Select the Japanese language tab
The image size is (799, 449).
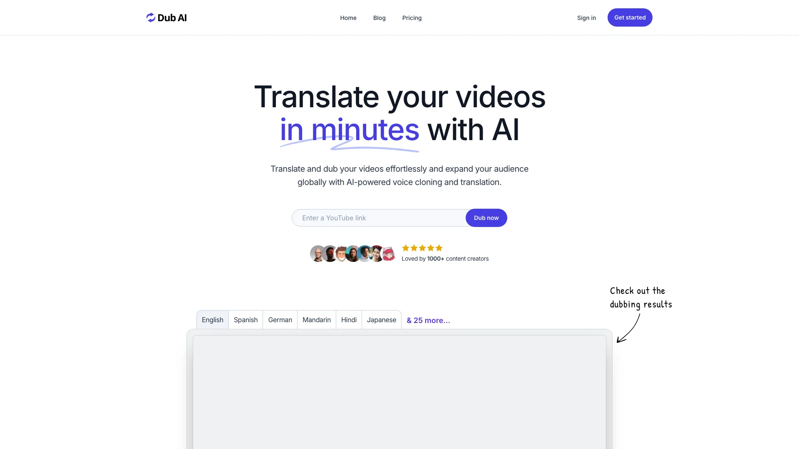point(381,320)
